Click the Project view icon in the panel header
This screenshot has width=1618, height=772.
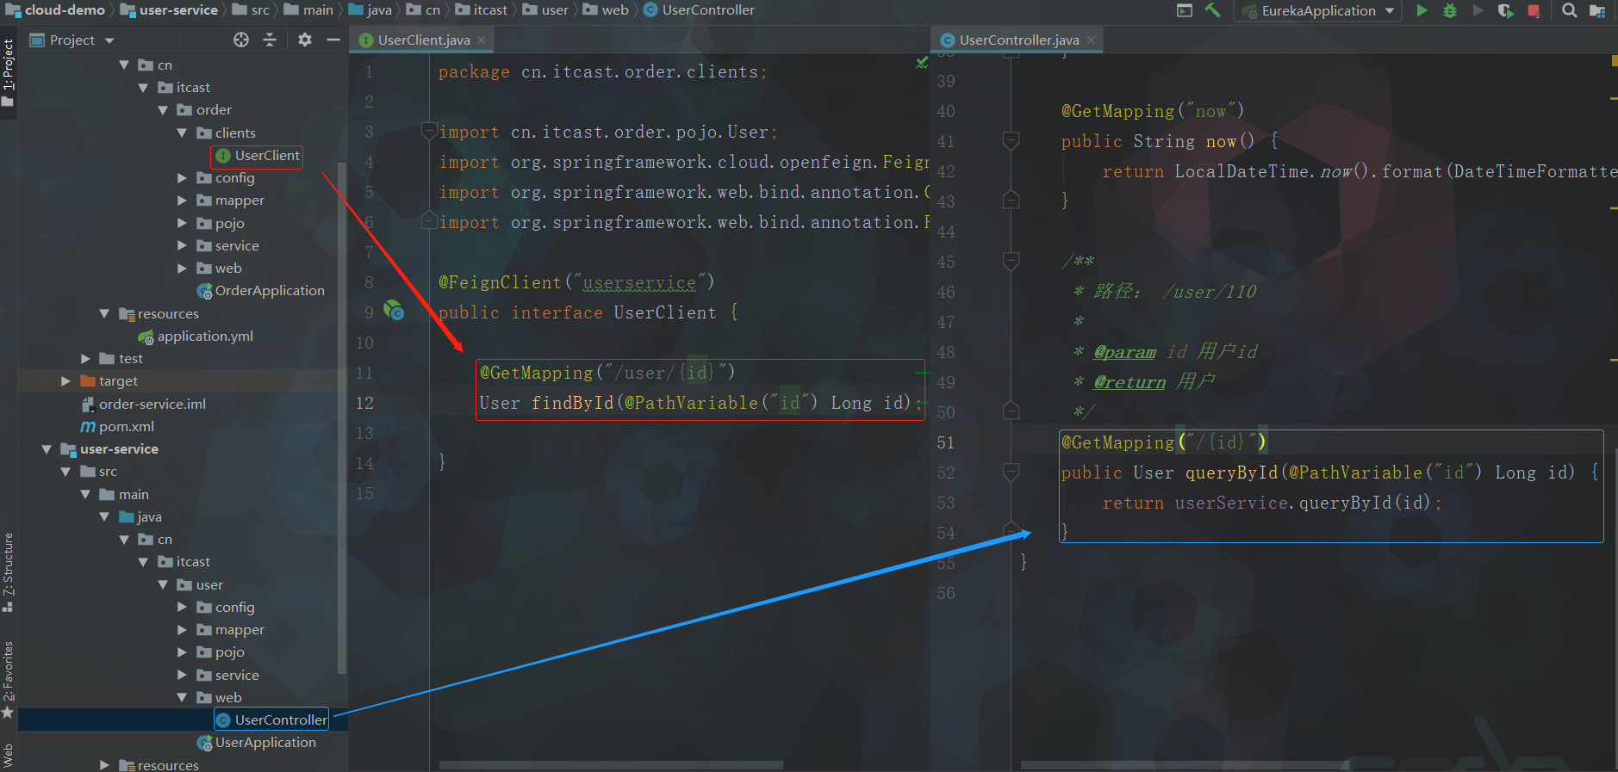point(37,40)
